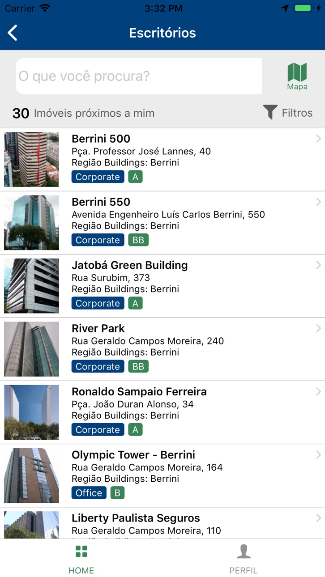
Task: Switch to the PERFIL tab
Action: [x=244, y=558]
